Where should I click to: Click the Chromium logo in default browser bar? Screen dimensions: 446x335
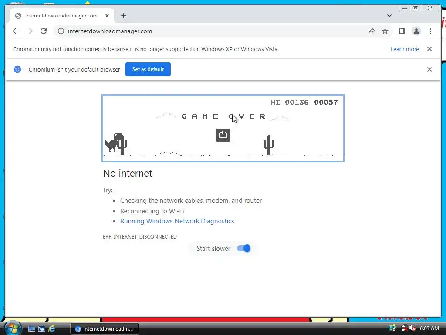pos(17,69)
